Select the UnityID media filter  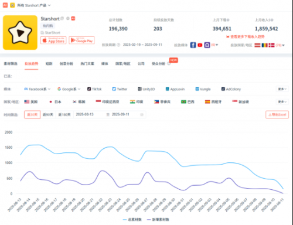(x=146, y=89)
